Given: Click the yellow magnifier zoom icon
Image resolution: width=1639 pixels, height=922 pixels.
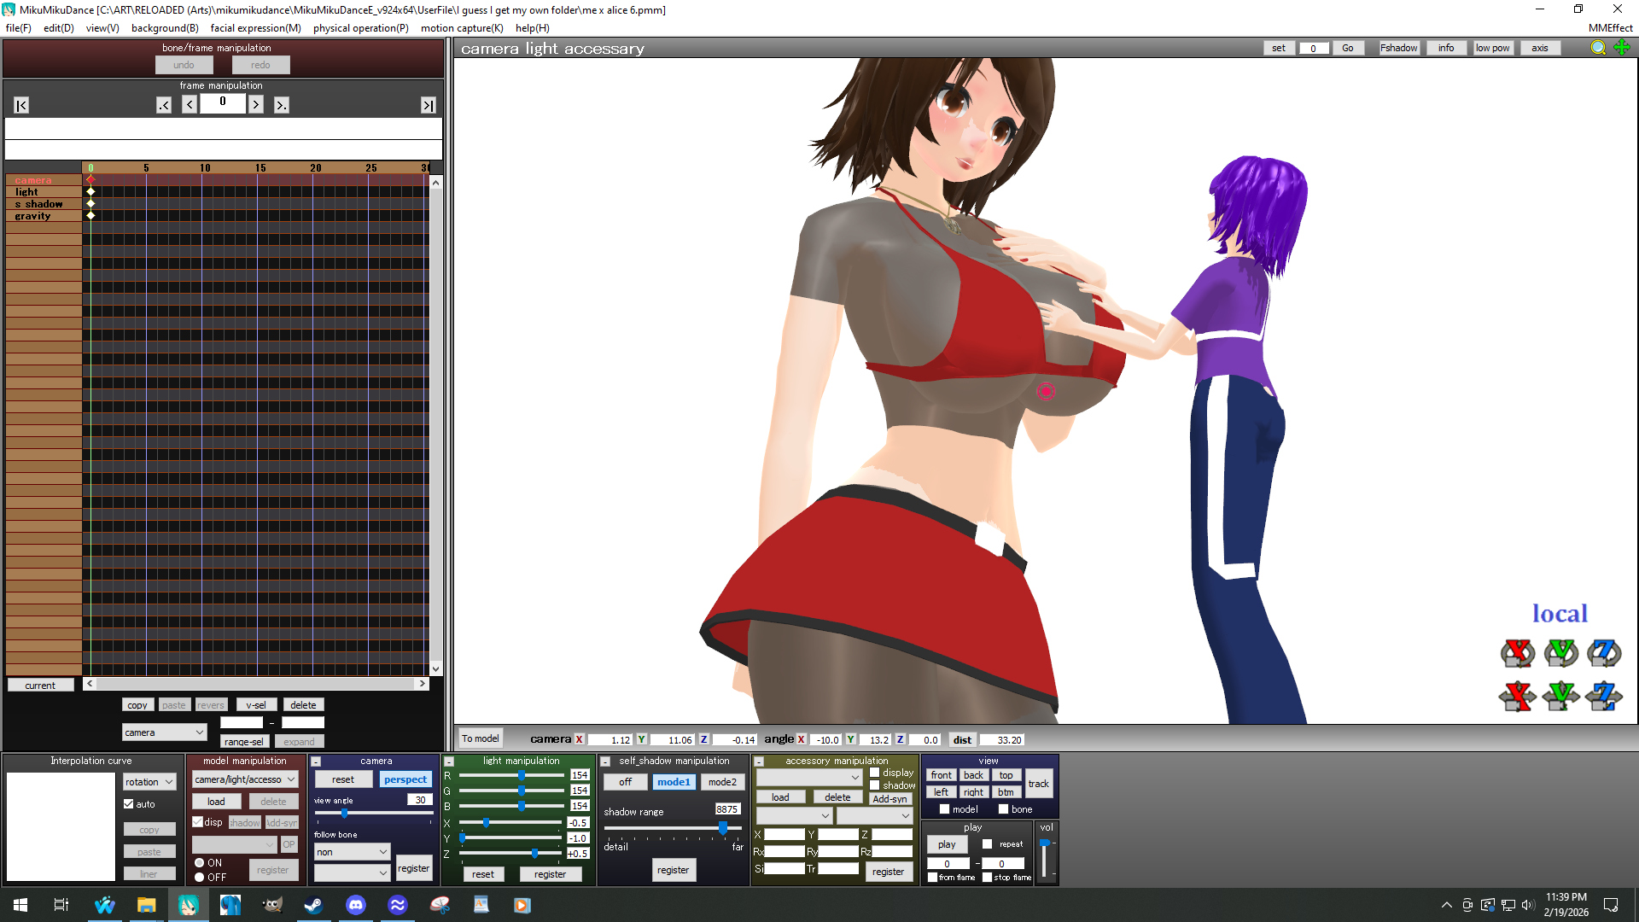Looking at the screenshot, I should (x=1598, y=48).
